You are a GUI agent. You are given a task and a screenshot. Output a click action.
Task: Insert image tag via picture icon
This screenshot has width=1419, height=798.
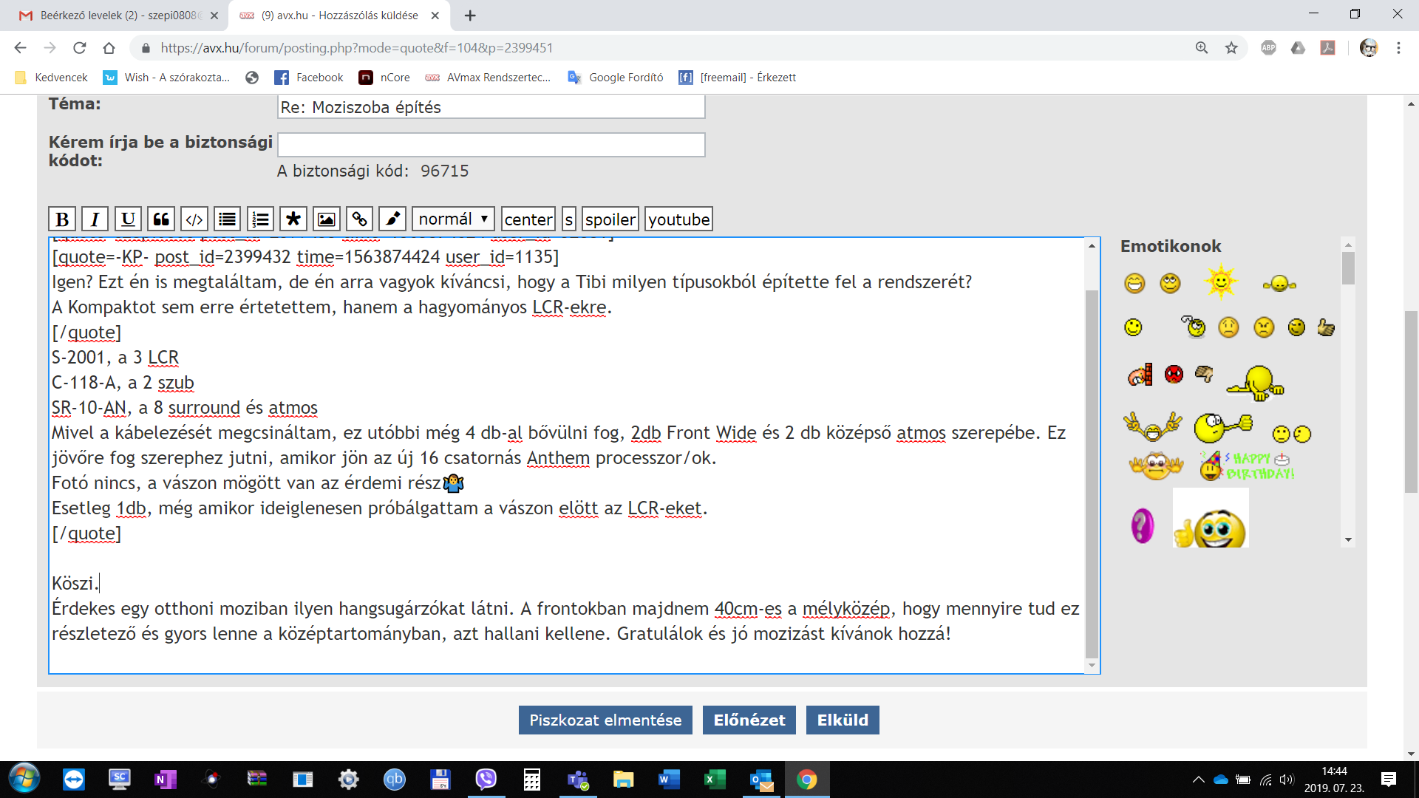326,219
